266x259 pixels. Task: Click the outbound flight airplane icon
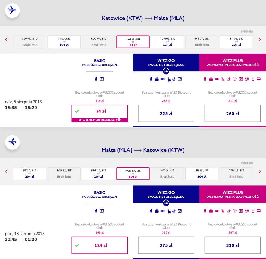coord(12,10)
